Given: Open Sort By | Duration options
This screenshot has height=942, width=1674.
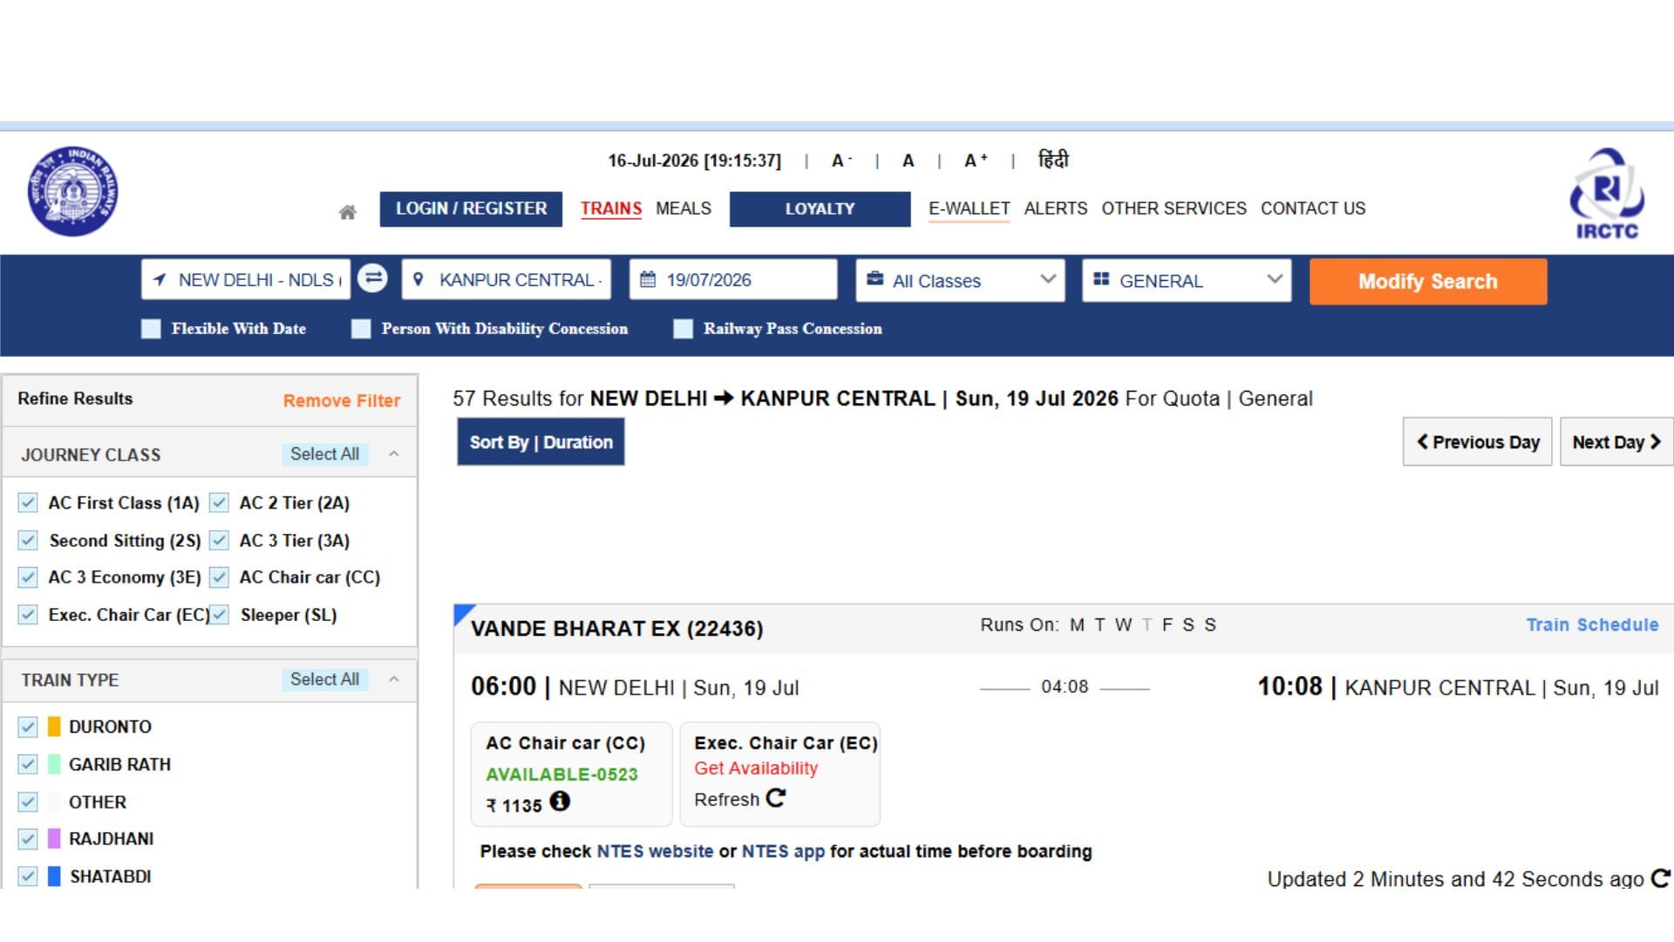Looking at the screenshot, I should 541,442.
